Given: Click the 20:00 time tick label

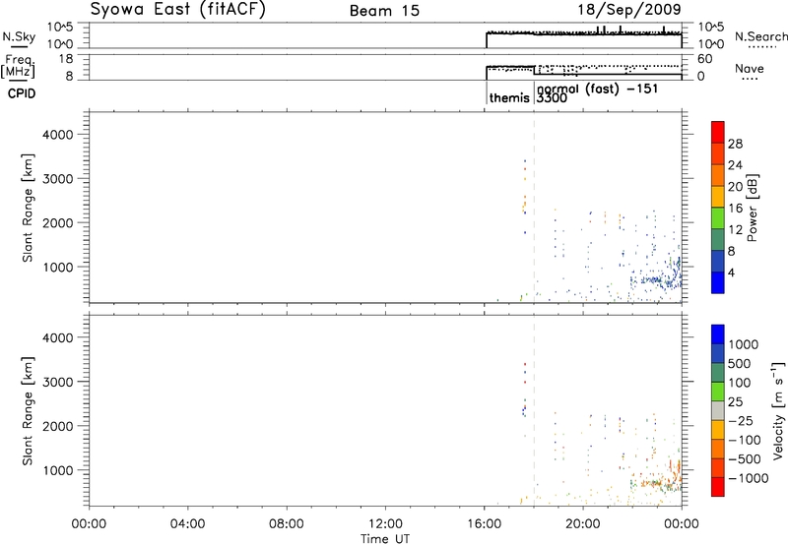Looking at the screenshot, I should pos(583,524).
